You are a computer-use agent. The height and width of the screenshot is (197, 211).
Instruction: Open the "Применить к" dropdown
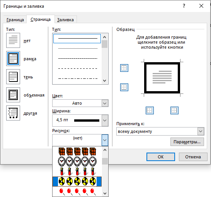pos(160,131)
